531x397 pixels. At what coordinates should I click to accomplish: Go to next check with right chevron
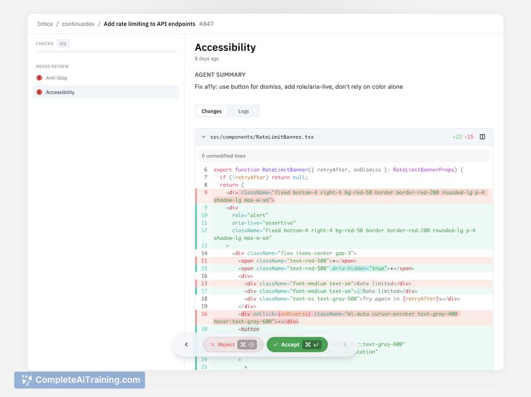pyautogui.click(x=344, y=345)
